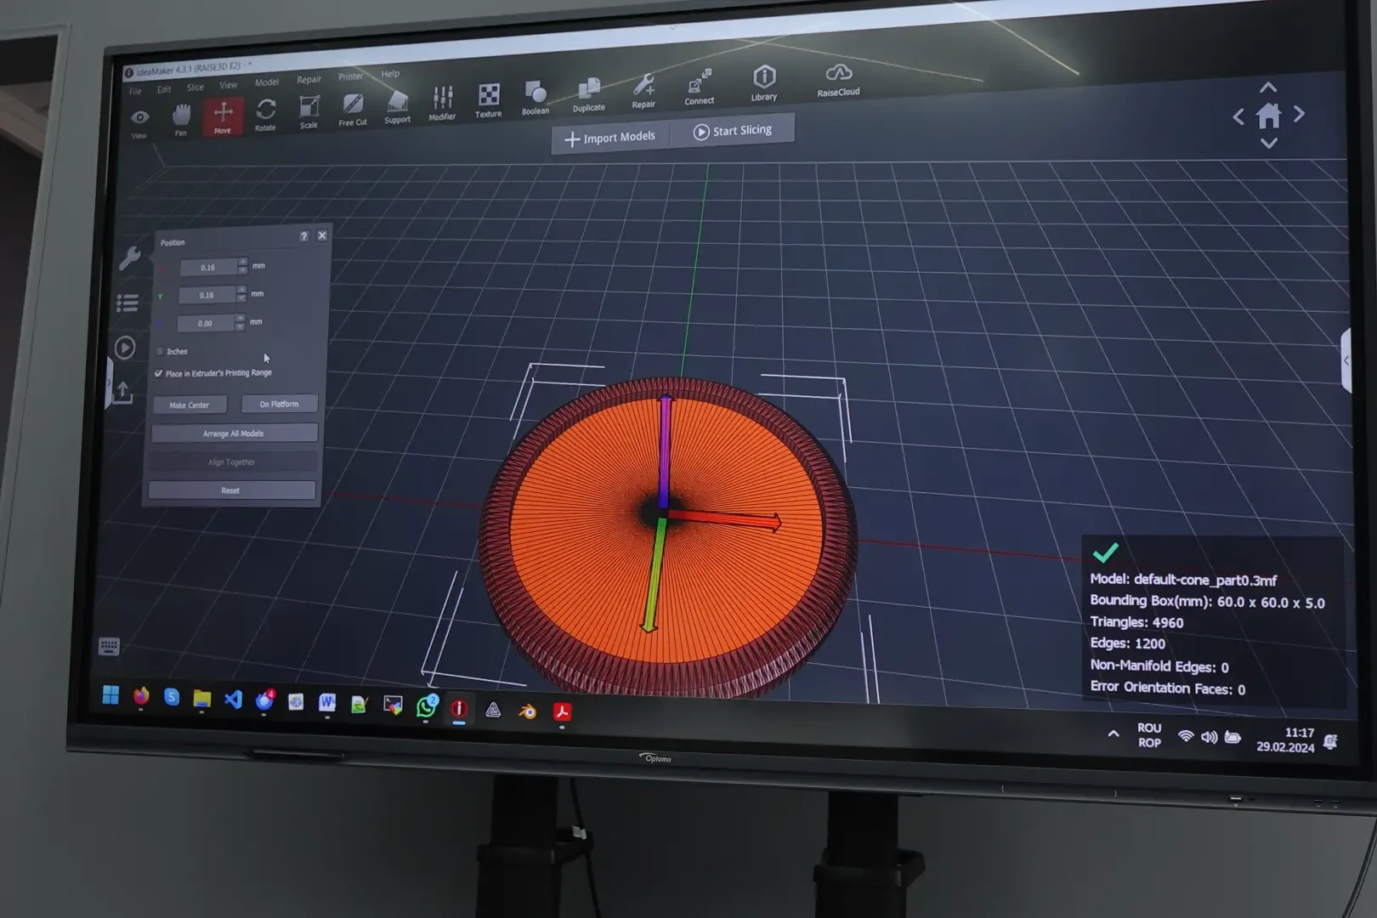The height and width of the screenshot is (918, 1377).
Task: Toggle the Inches checkbox
Action: coord(160,351)
